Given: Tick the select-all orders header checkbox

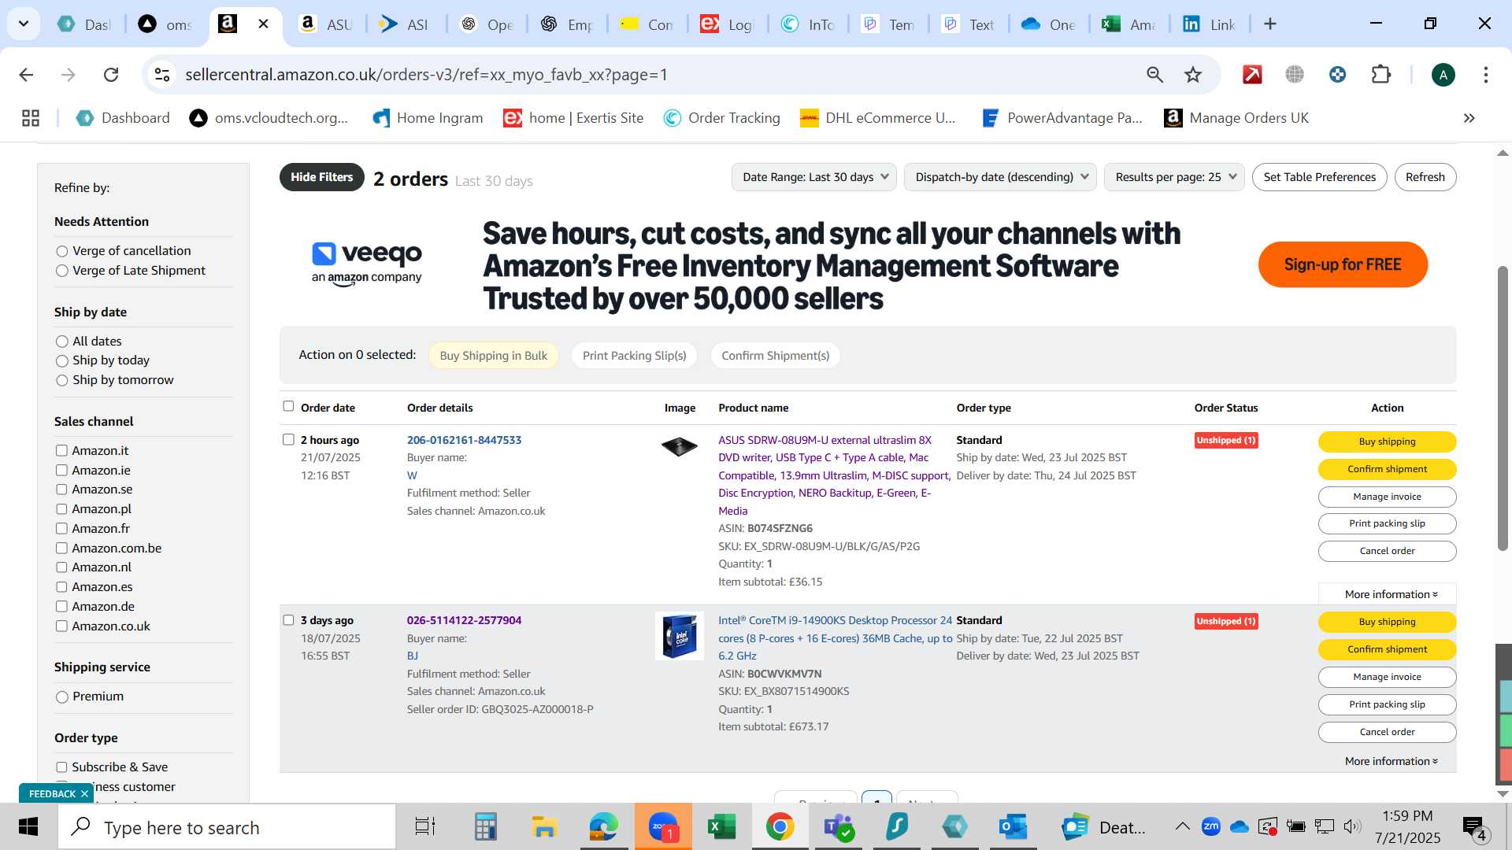Looking at the screenshot, I should (288, 406).
